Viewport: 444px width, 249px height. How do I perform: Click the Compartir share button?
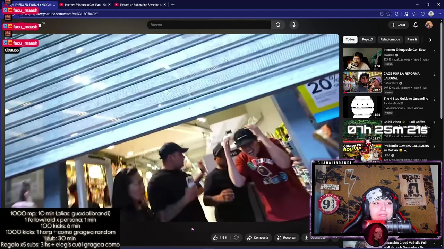258,238
